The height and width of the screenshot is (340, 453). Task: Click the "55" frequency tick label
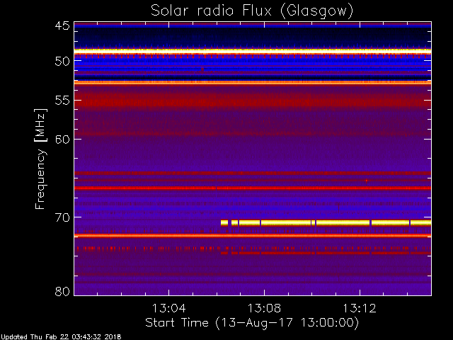(x=62, y=101)
